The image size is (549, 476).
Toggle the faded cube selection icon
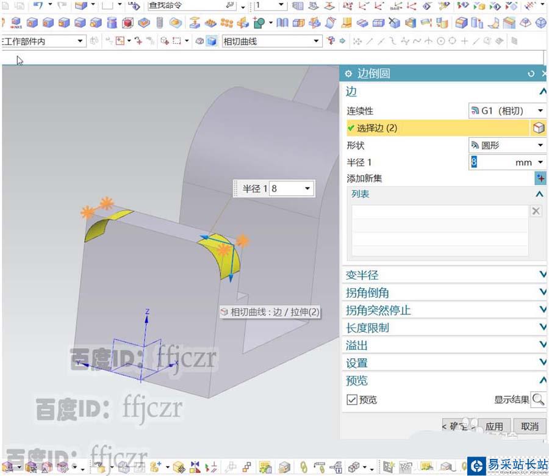pos(199,41)
